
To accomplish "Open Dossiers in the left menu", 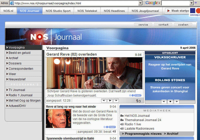I will click(24, 63).
